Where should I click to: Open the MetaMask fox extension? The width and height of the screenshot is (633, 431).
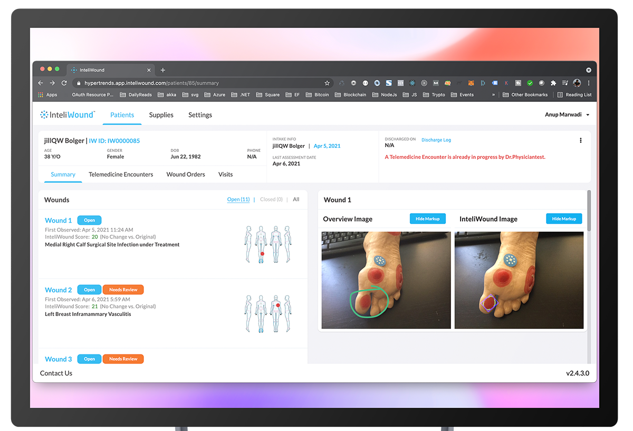point(471,83)
